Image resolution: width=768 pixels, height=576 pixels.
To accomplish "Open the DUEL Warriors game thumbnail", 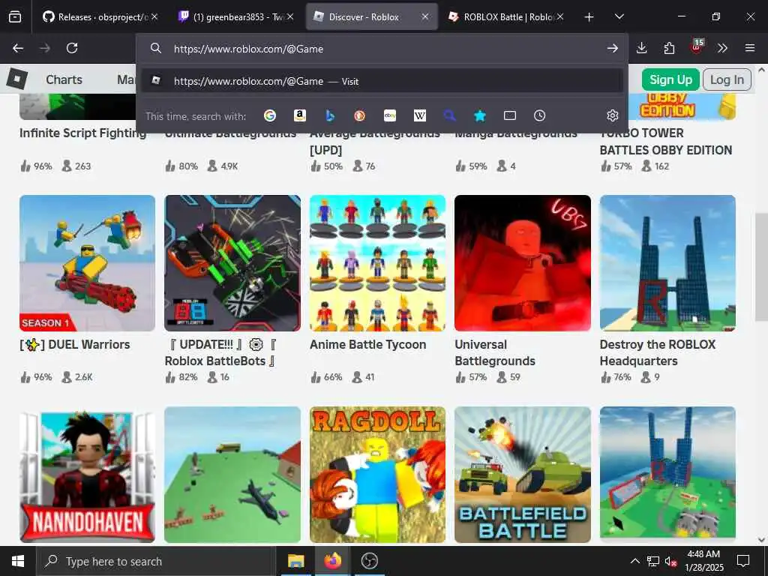I will coord(87,263).
